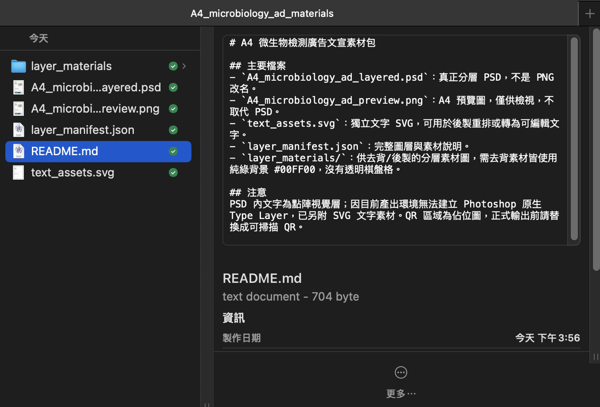Click the sync status badge for text_assets.svg
This screenshot has height=407, width=600.
[x=173, y=173]
